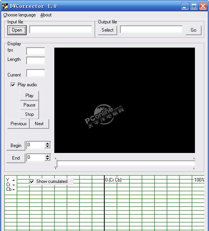
Task: Click the video position slider thumb
Action: point(55,163)
